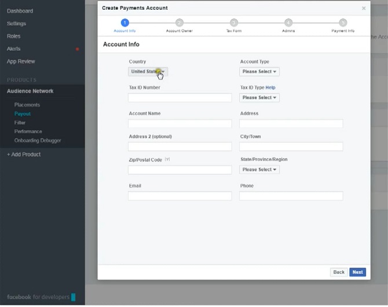Click the Tax Form step label

point(234,31)
